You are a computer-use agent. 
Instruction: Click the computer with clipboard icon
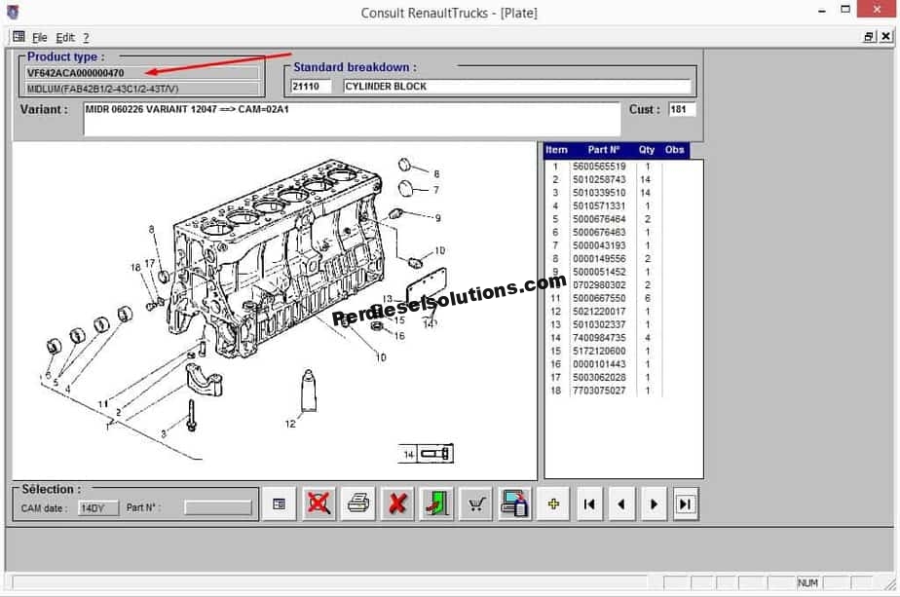515,504
